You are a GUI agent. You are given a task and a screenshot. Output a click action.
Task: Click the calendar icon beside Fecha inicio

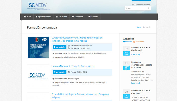point(69,46)
